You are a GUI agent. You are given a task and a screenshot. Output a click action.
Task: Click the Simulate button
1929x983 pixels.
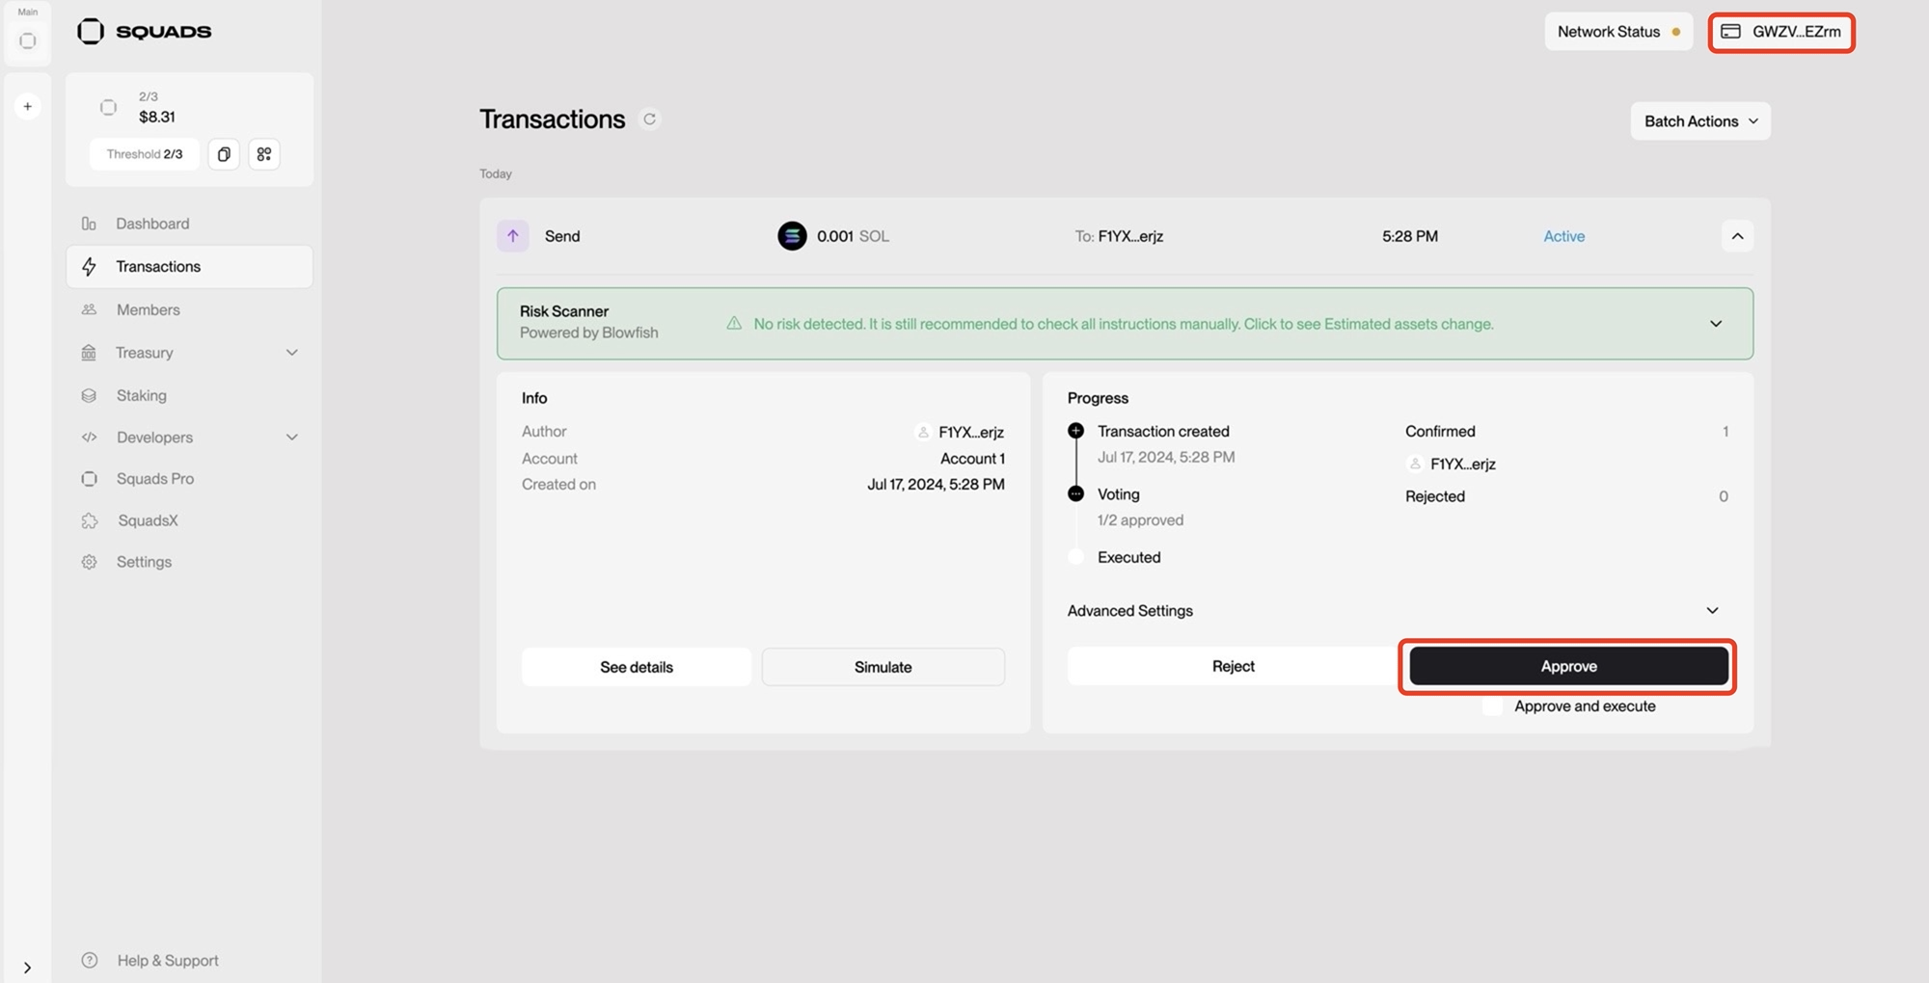pos(883,667)
